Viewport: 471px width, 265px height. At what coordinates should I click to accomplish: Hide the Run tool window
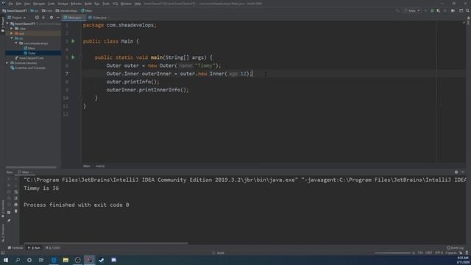pyautogui.click(x=463, y=172)
